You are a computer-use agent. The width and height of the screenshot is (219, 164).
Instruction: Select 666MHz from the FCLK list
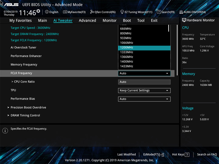coord(144,29)
